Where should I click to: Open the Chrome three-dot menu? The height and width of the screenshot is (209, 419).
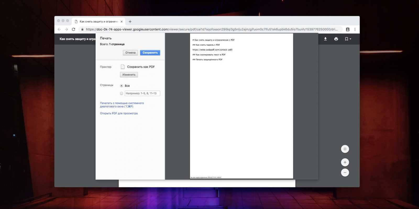coord(355,29)
